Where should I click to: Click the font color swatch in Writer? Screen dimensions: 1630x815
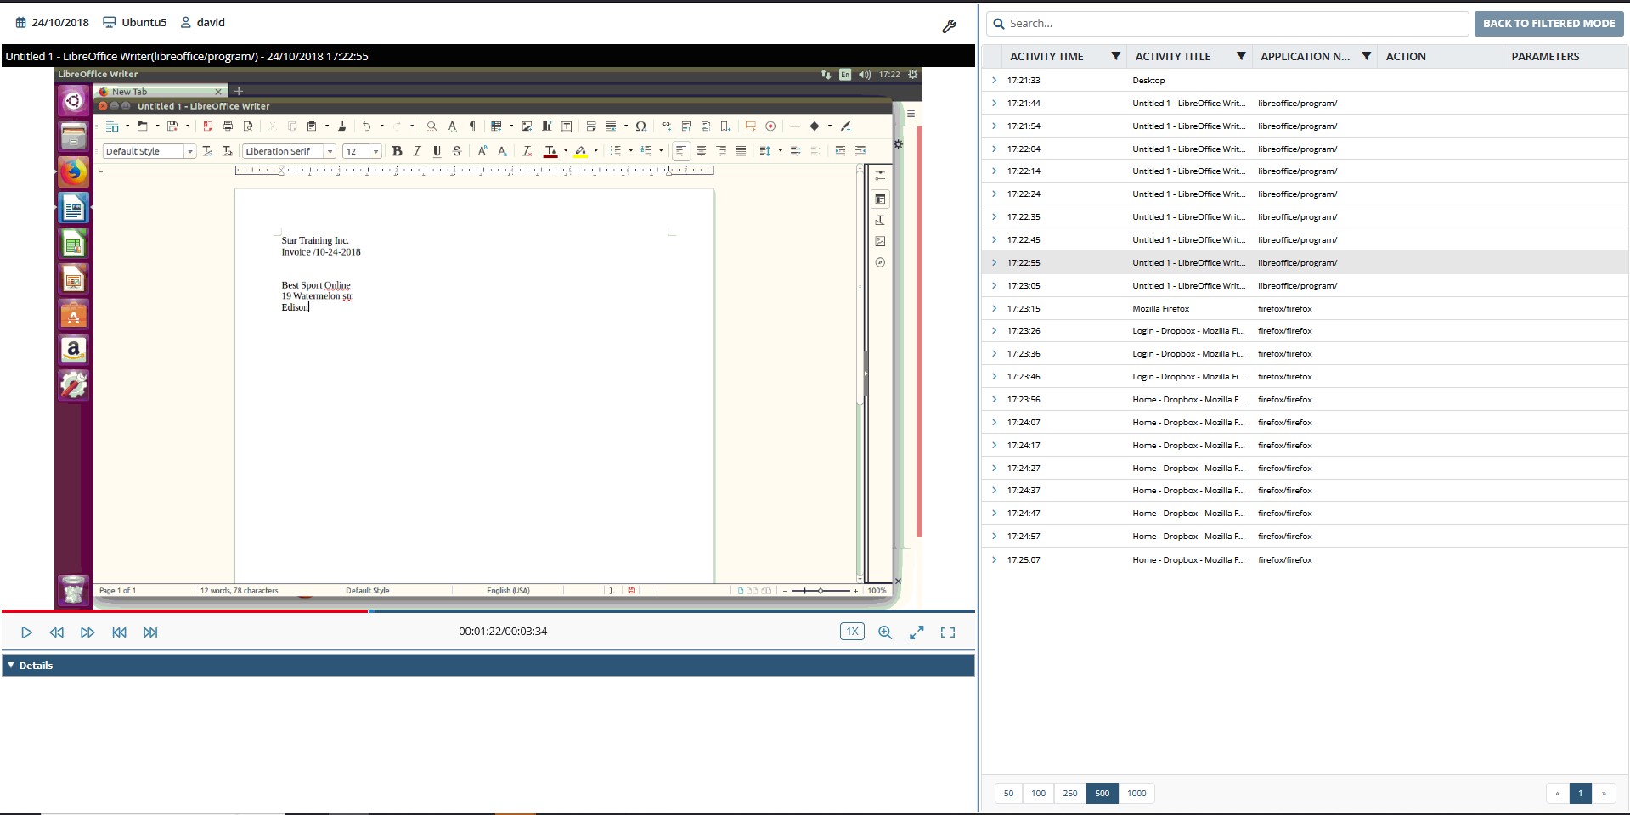(x=550, y=151)
